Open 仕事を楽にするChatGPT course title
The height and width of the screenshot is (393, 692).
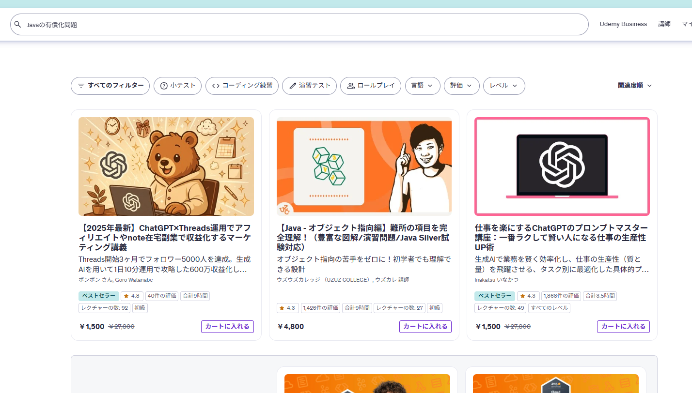(x=561, y=238)
